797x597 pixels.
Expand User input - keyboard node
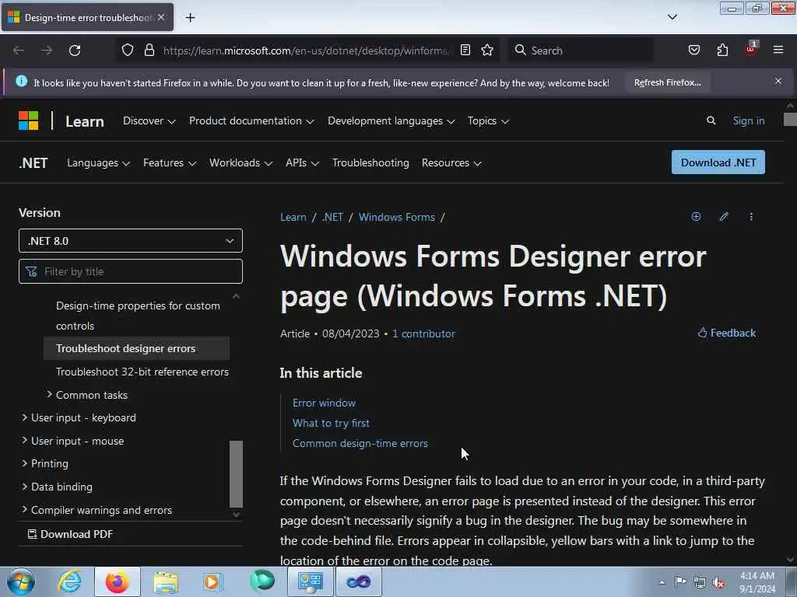click(x=24, y=417)
